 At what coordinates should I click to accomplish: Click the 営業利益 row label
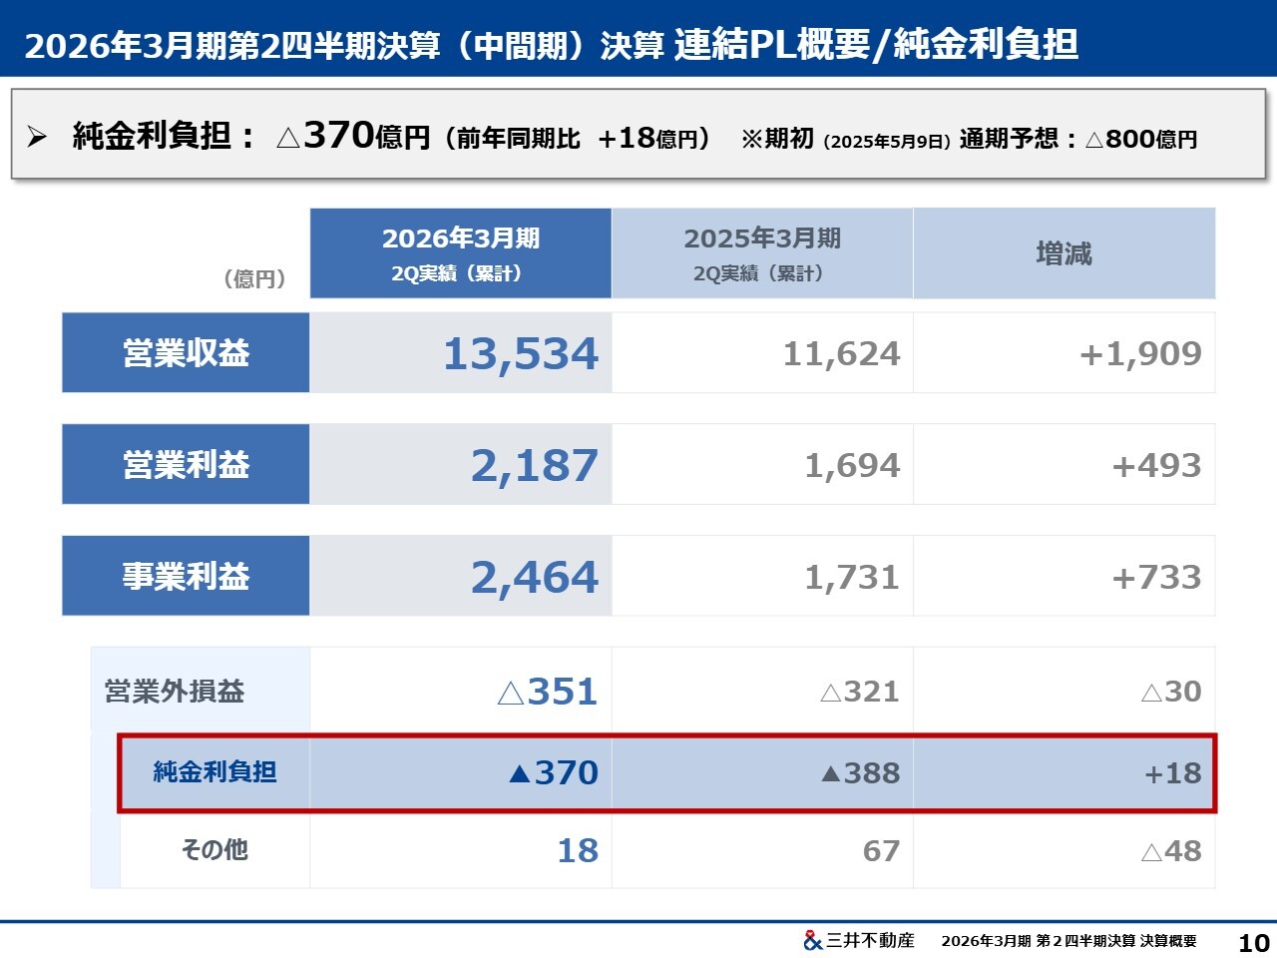click(186, 465)
